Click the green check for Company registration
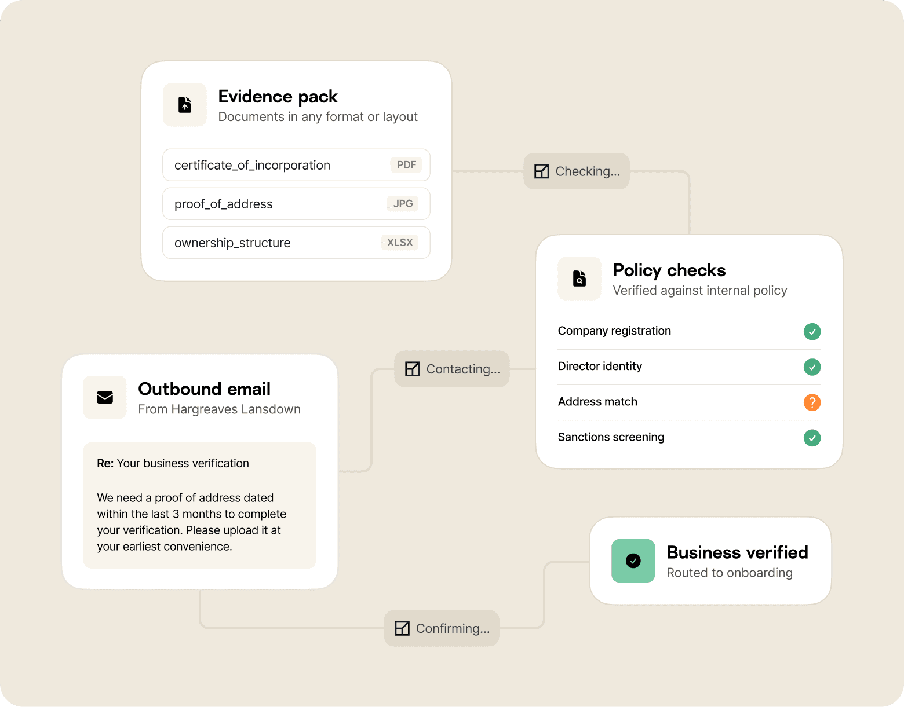This screenshot has width=904, height=707. point(812,332)
